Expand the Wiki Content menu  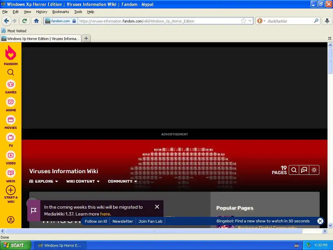coord(83,181)
